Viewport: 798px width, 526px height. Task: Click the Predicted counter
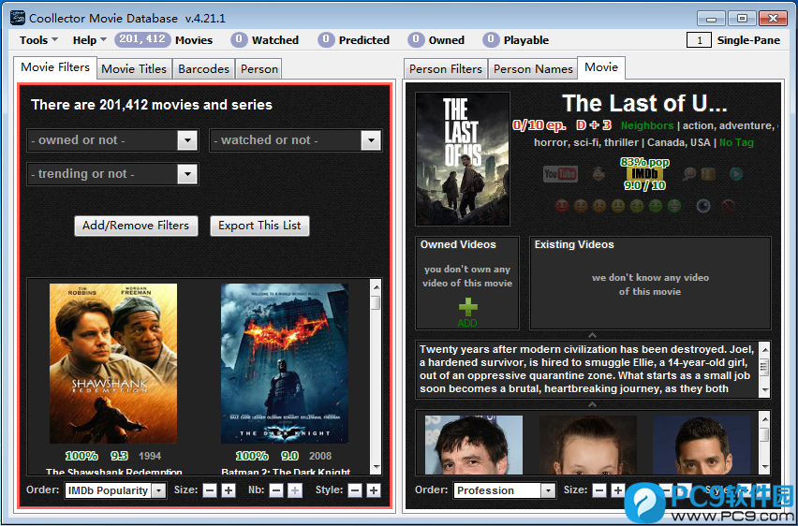tap(354, 39)
